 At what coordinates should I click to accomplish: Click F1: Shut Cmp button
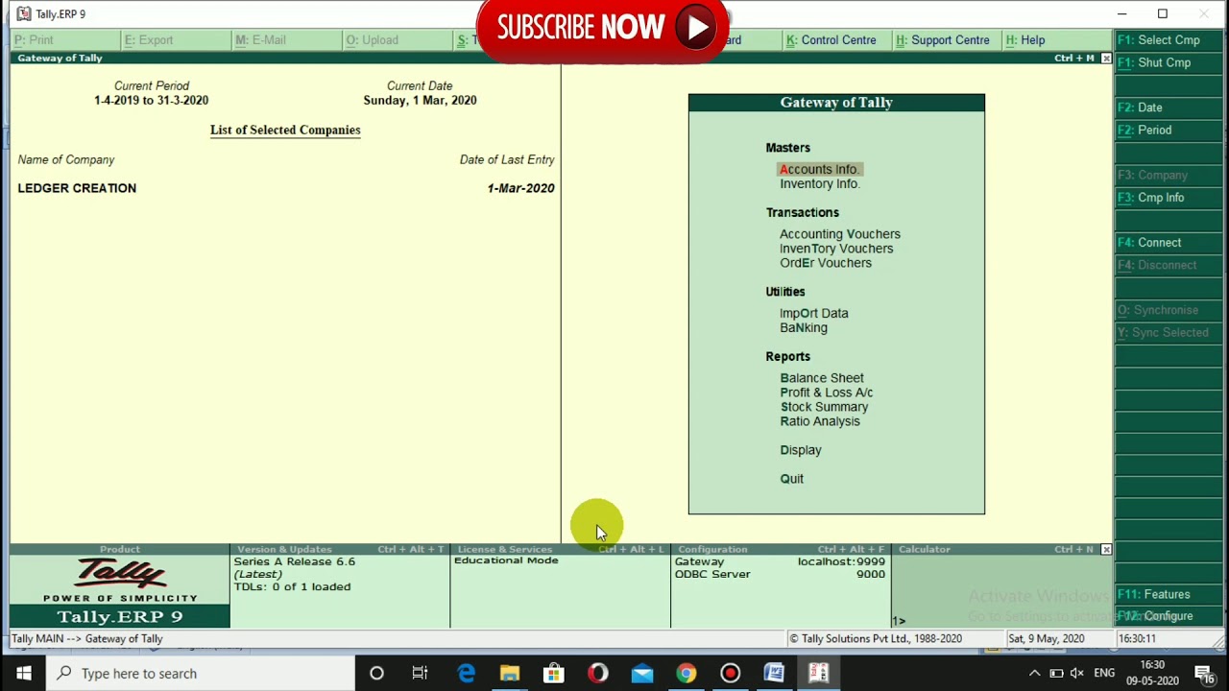tap(1168, 62)
